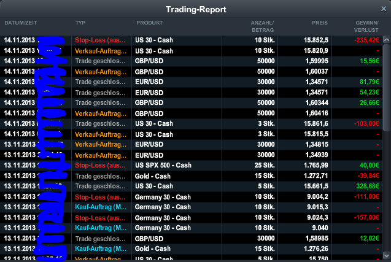Select the profit value 26,66€
The image size is (391, 262).
pos(370,102)
